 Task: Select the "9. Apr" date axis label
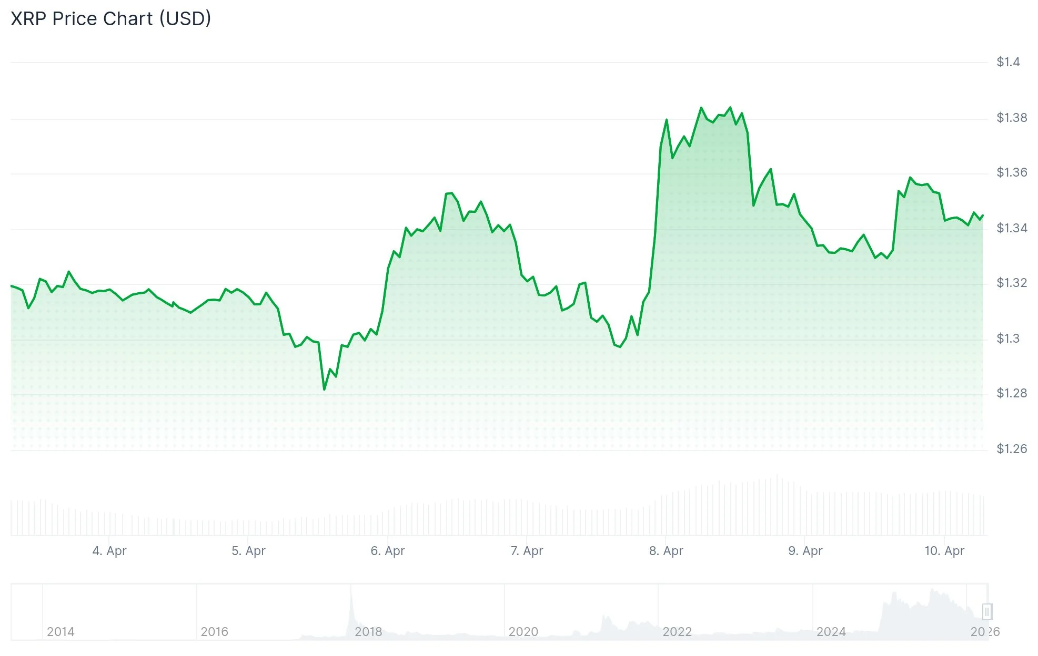pos(805,551)
